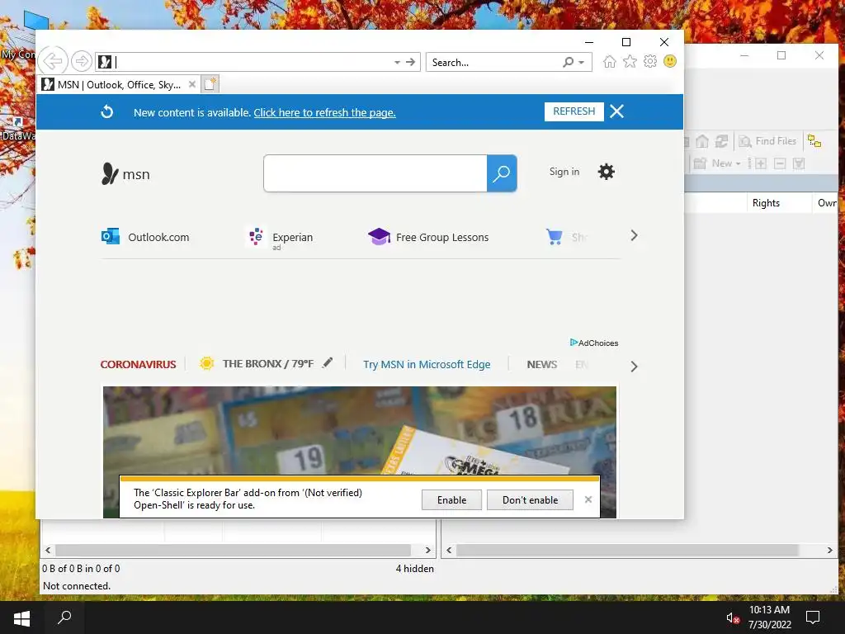Click the home icon in background window
This screenshot has height=634, width=845.
702,141
